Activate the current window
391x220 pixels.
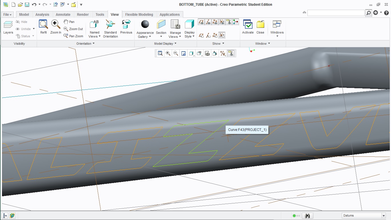pyautogui.click(x=248, y=27)
